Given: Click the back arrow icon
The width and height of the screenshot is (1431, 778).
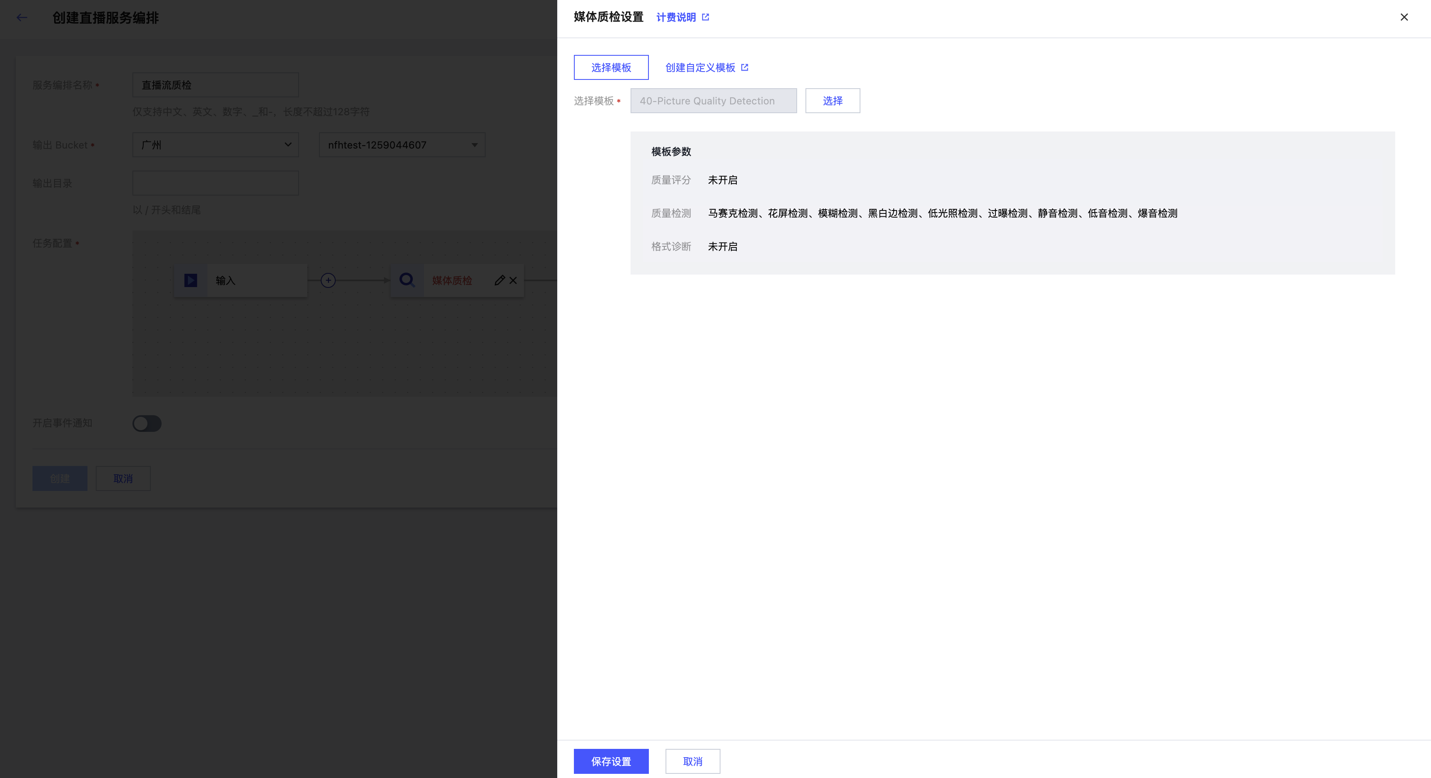Looking at the screenshot, I should 22,17.
